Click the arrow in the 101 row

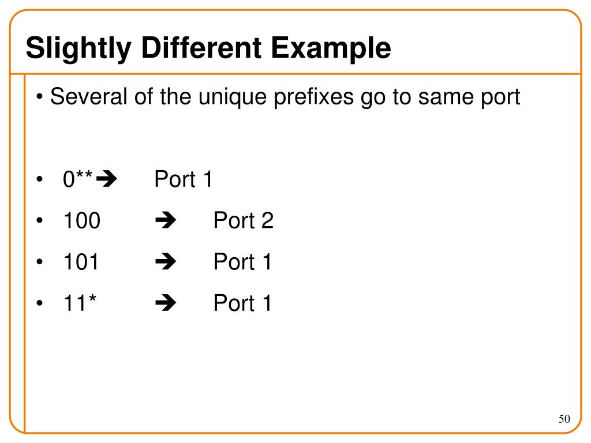coord(166,262)
